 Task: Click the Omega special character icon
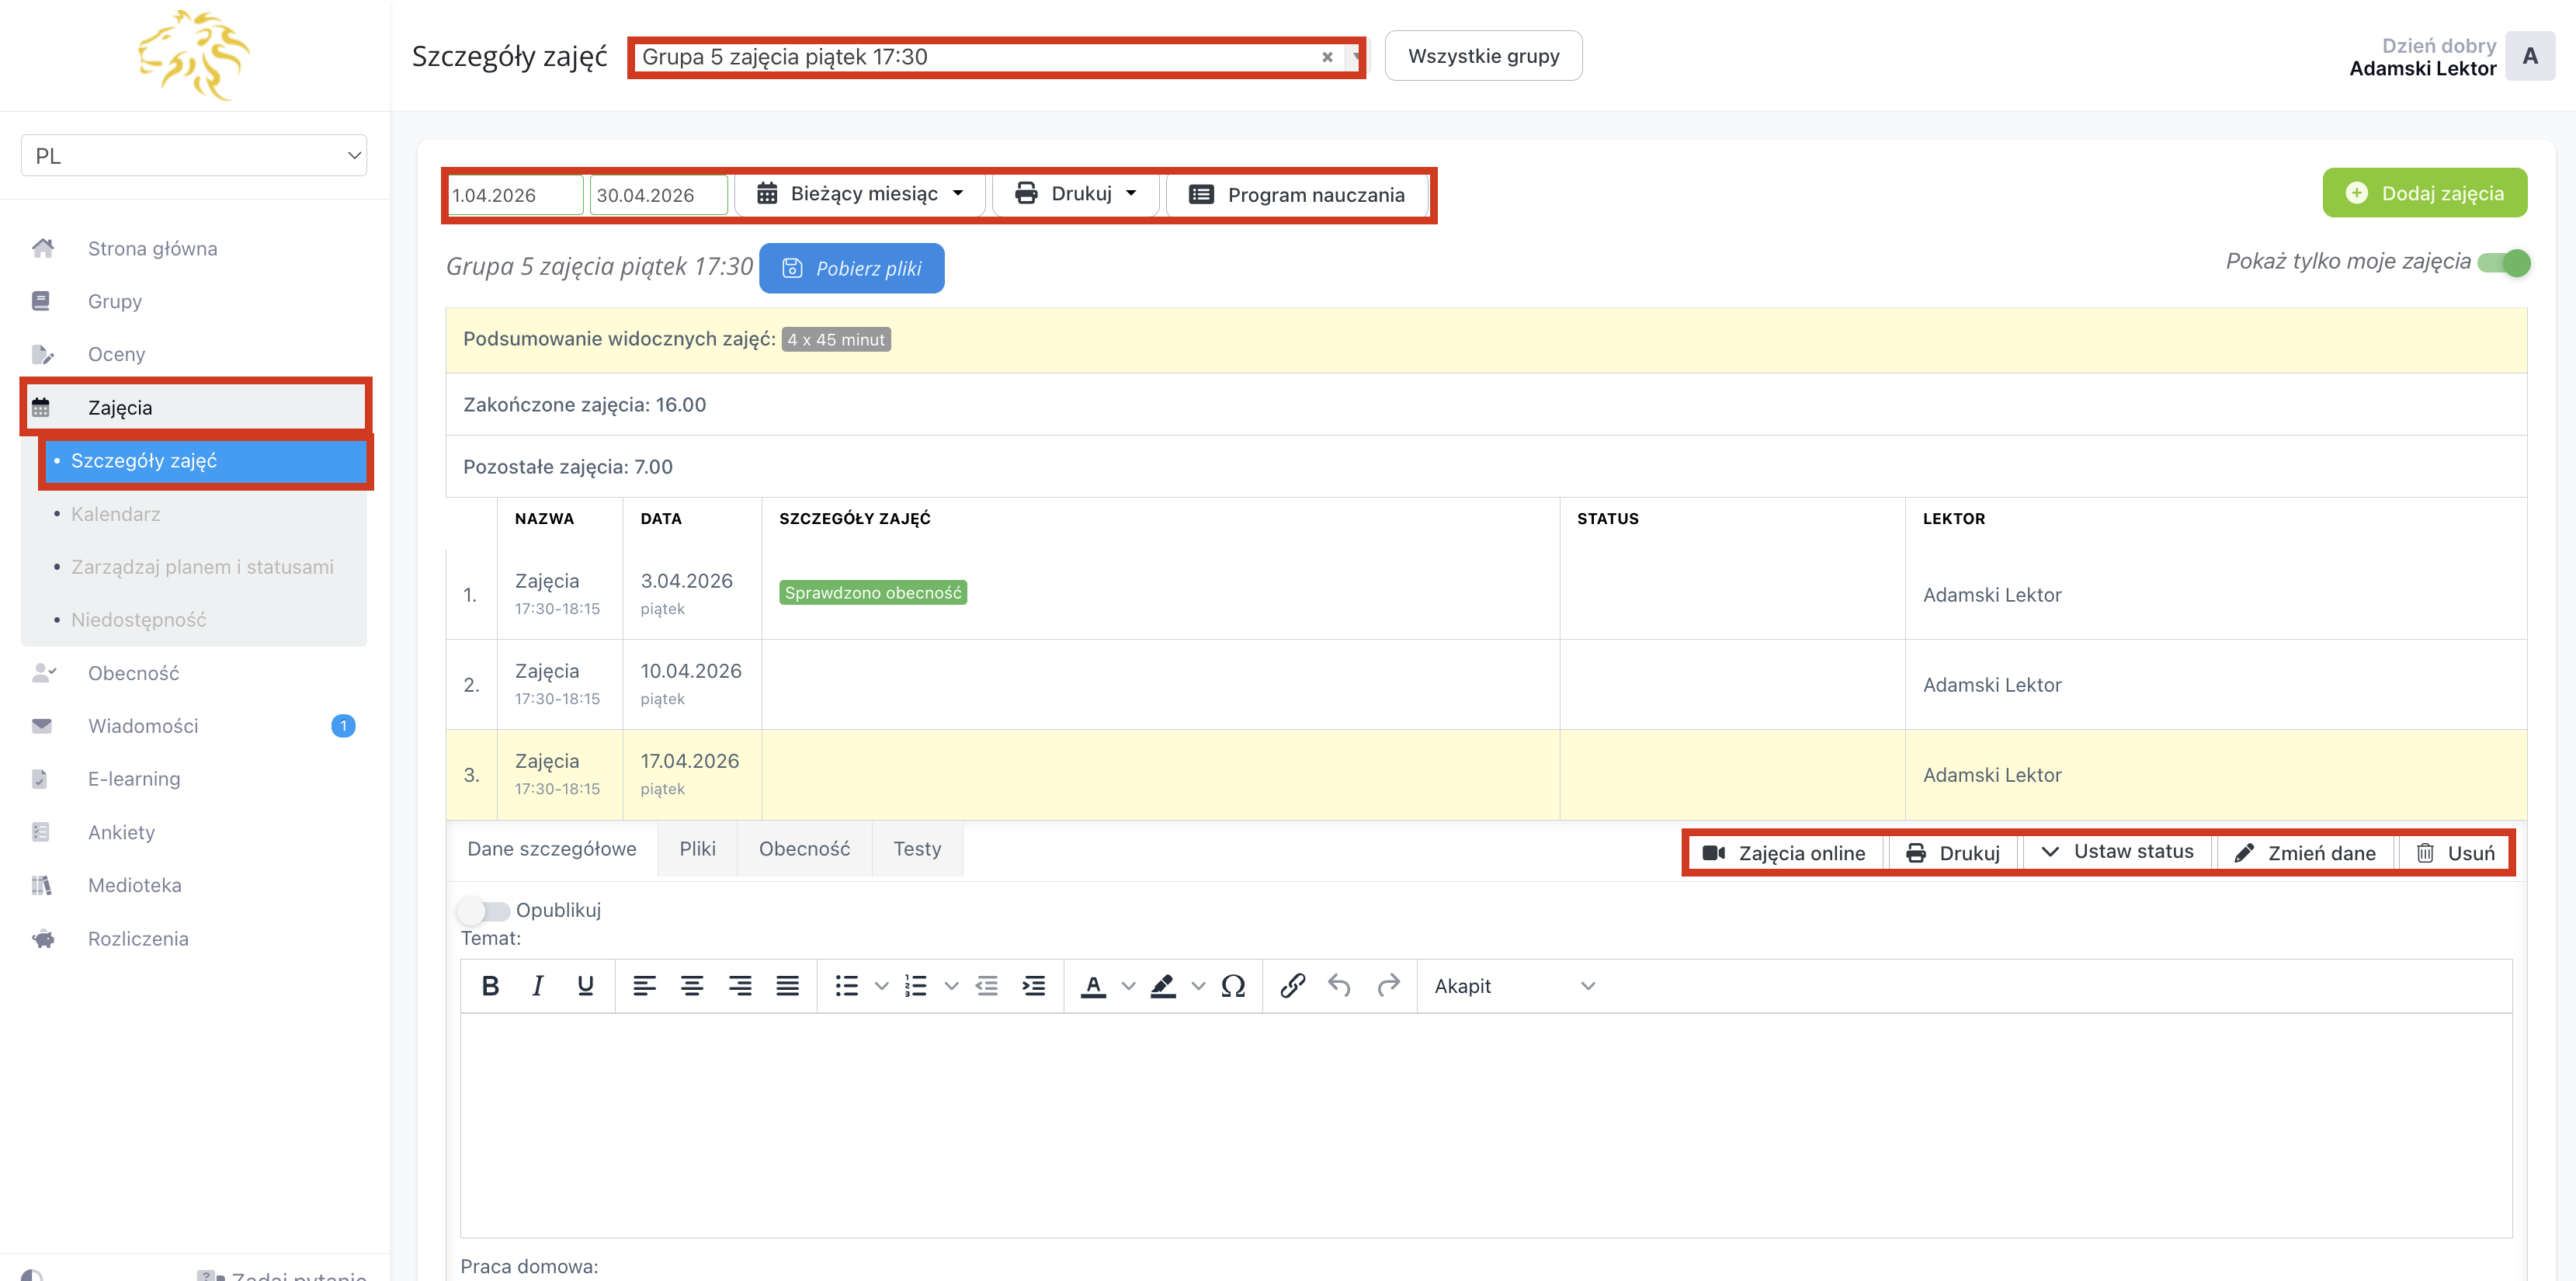[1233, 986]
